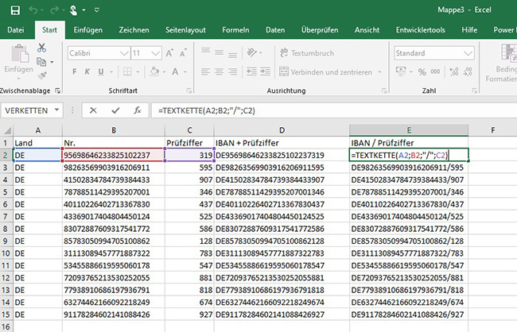Toggle italic formatting (K)

coord(87,71)
